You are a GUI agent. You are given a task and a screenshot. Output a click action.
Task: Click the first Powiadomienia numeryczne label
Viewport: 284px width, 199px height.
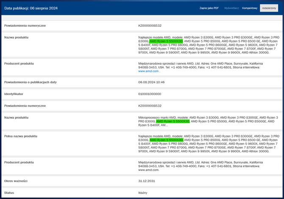tap(25, 25)
